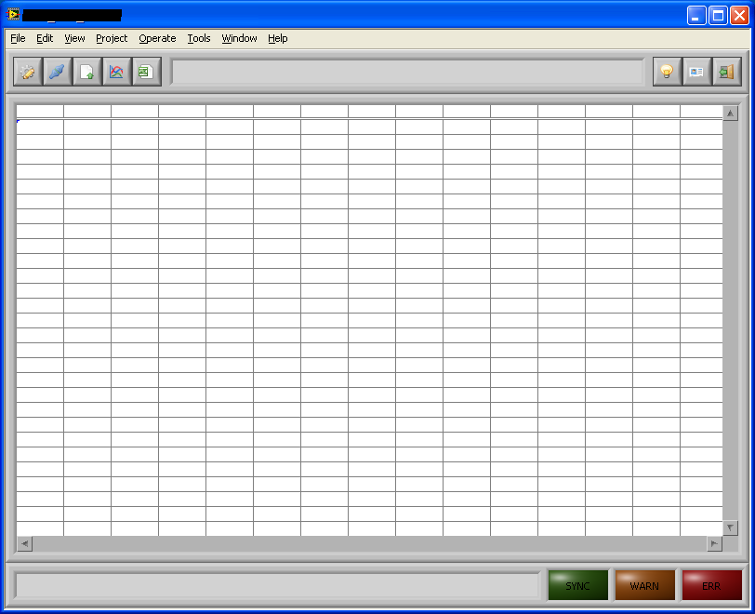The width and height of the screenshot is (755, 614).
Task: Open the ID card icon
Action: (696, 72)
